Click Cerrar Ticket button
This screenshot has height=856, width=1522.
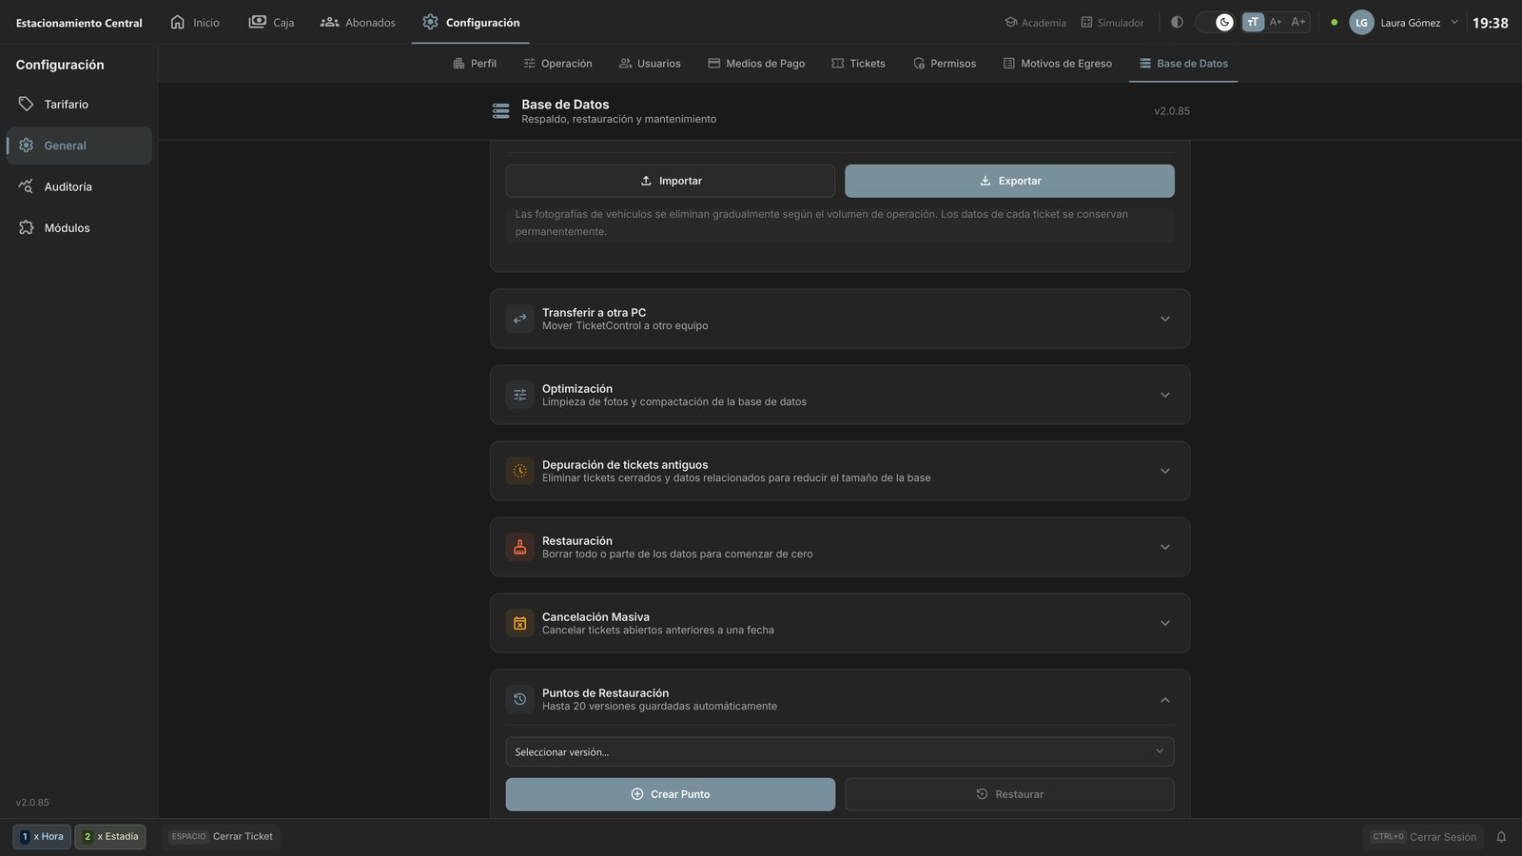[x=221, y=837]
